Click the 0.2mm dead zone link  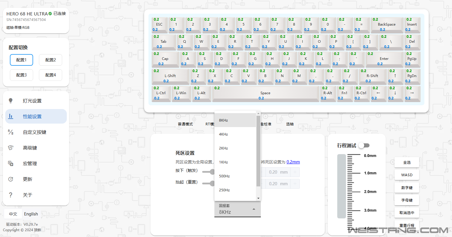pos(293,162)
